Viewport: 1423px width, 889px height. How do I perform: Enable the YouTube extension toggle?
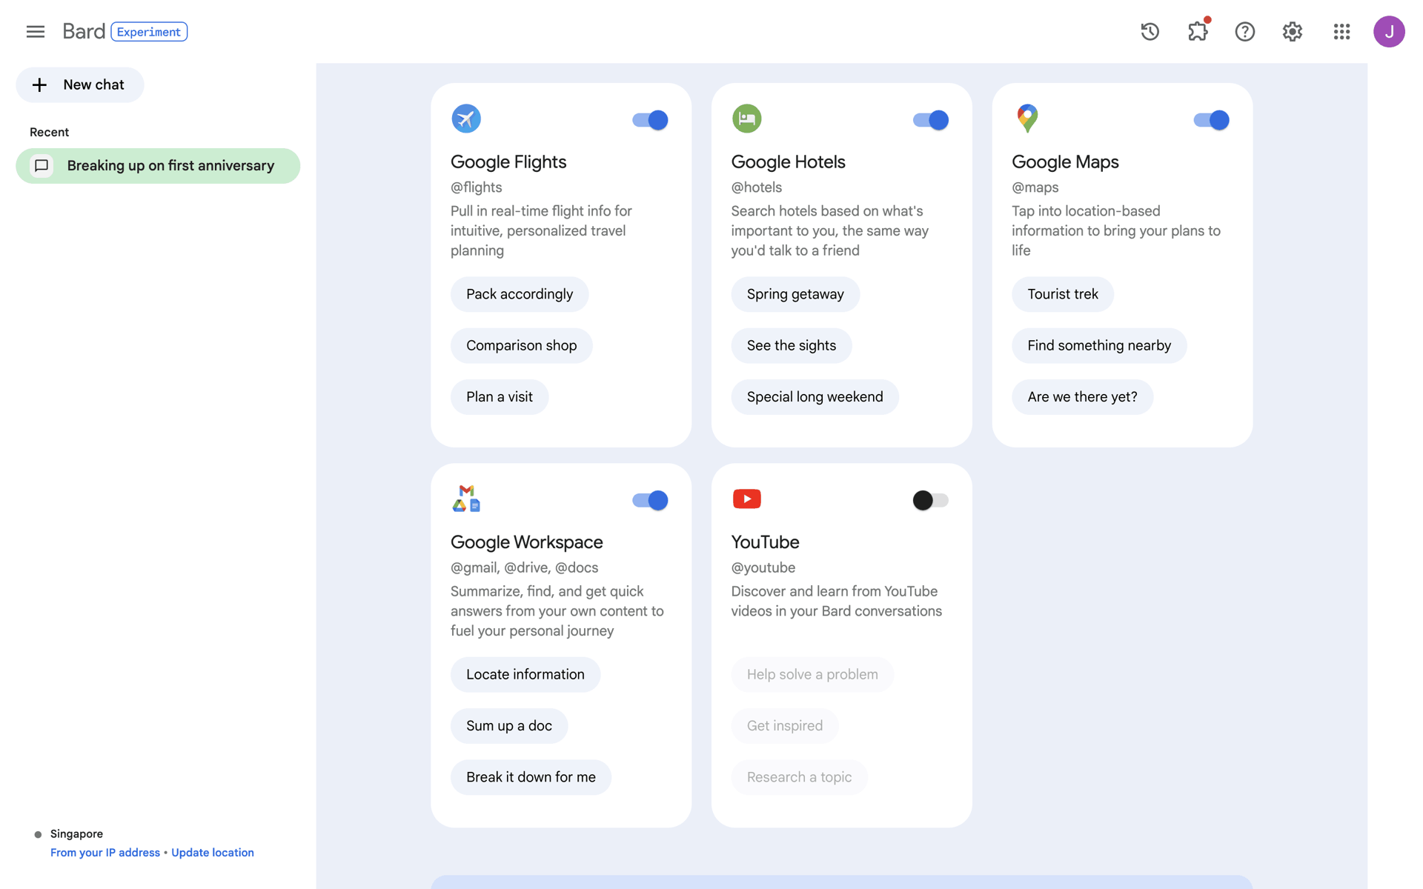(930, 500)
